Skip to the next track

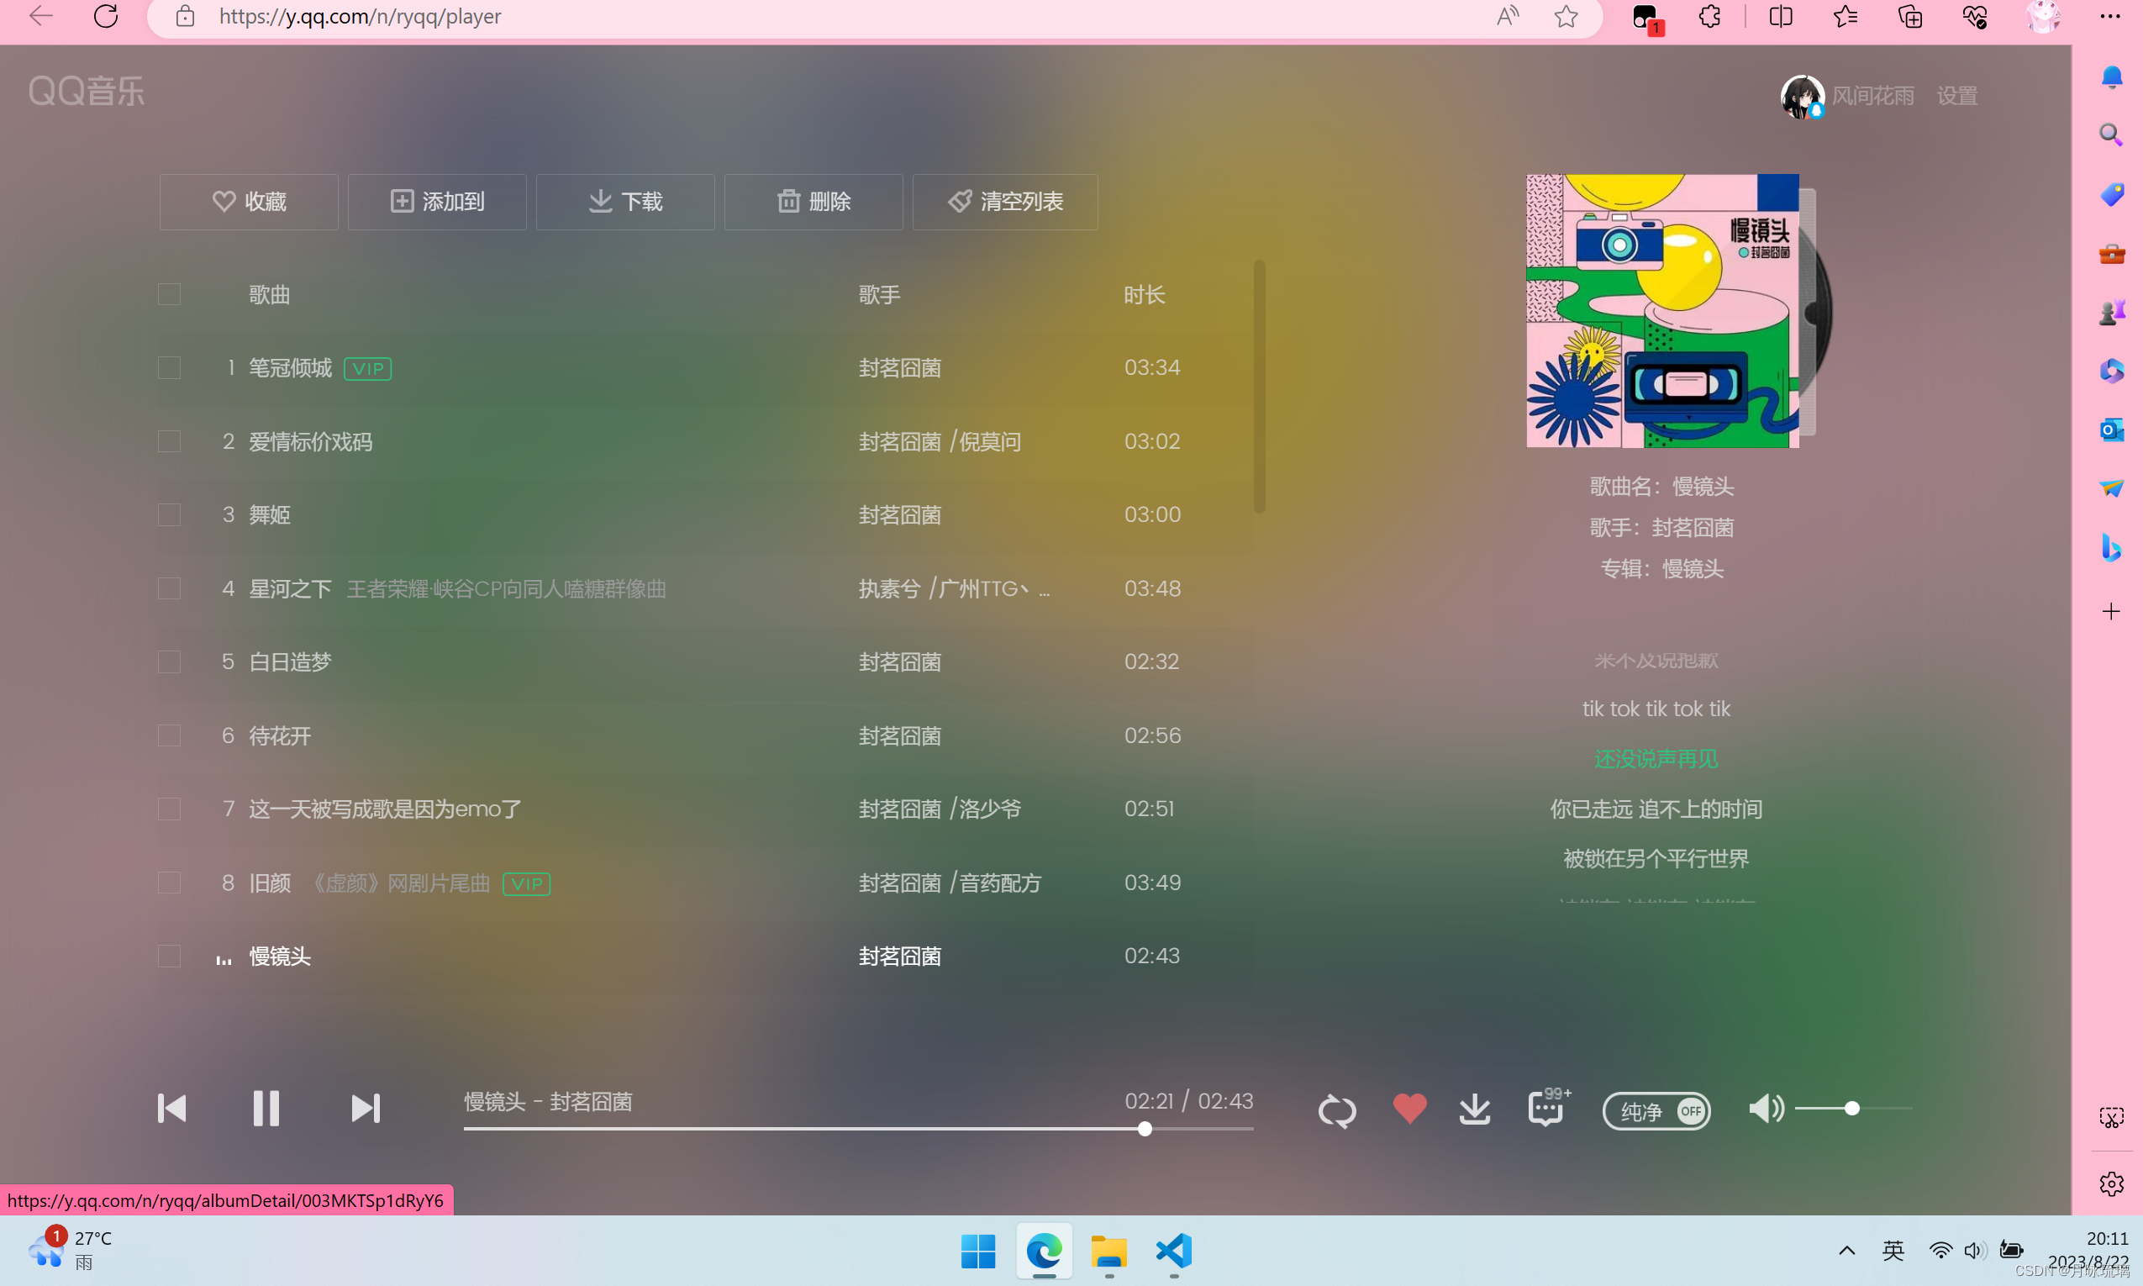tap(365, 1109)
